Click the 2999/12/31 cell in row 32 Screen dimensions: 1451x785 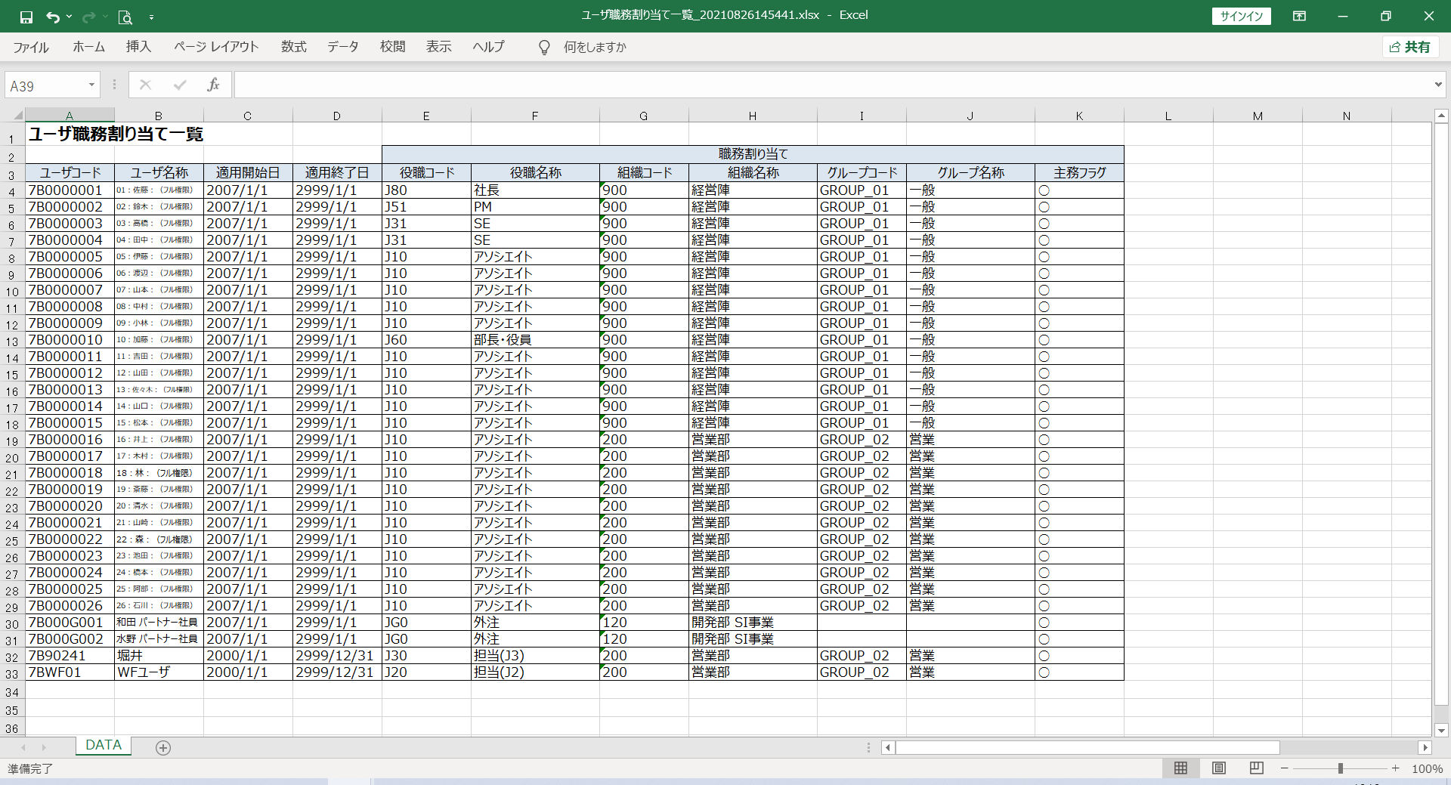click(x=337, y=656)
